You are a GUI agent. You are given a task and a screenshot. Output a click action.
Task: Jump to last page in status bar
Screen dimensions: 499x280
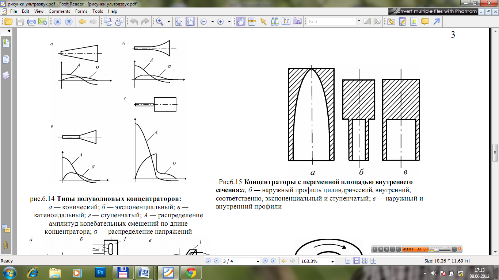[x=273, y=261]
